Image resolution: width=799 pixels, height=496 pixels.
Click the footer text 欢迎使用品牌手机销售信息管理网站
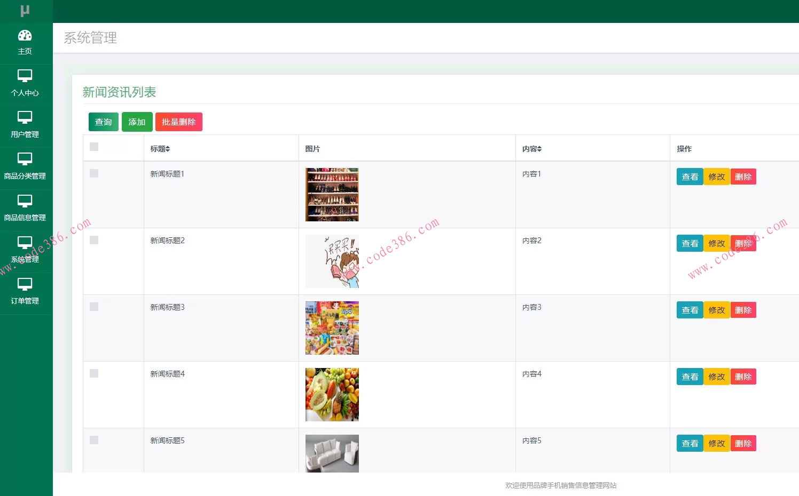coord(561,485)
